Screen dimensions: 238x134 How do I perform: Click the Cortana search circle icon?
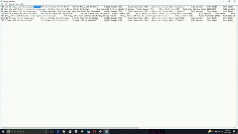(8, 131)
